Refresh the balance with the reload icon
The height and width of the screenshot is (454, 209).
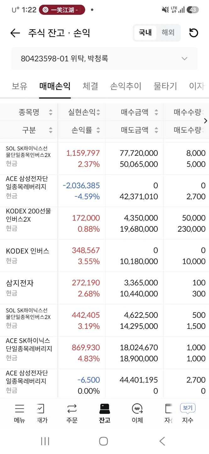194,33
